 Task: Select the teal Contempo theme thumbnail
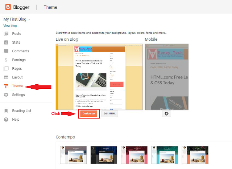point(165,155)
